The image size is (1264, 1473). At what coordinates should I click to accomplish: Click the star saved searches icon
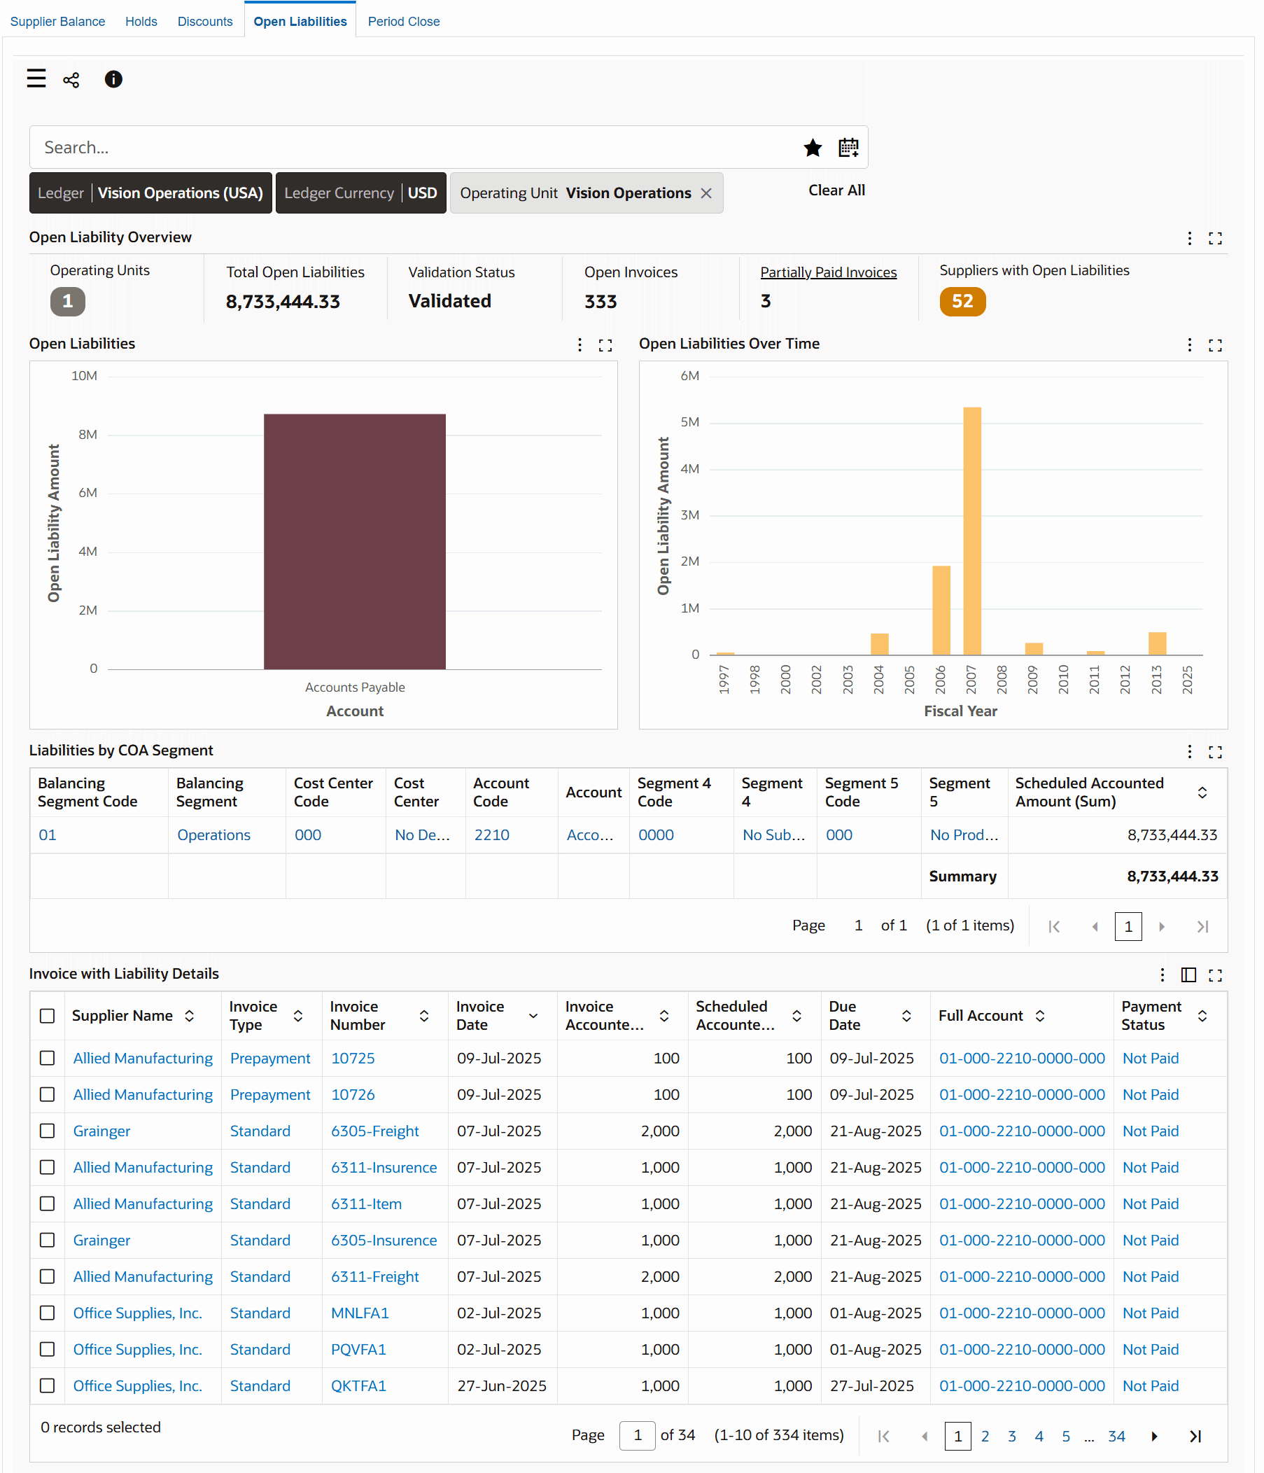pyautogui.click(x=813, y=148)
